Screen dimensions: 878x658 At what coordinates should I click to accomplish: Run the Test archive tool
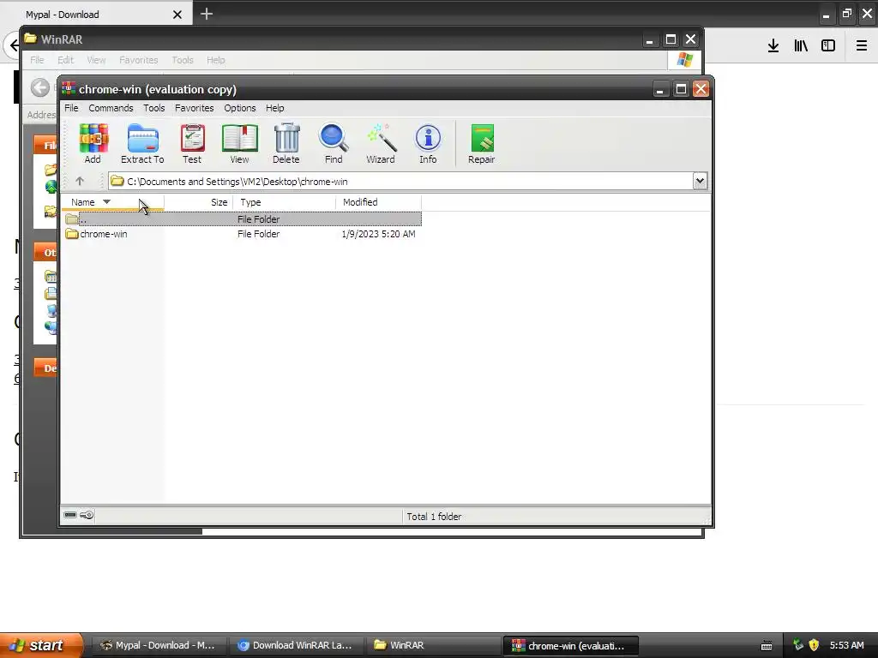(192, 144)
